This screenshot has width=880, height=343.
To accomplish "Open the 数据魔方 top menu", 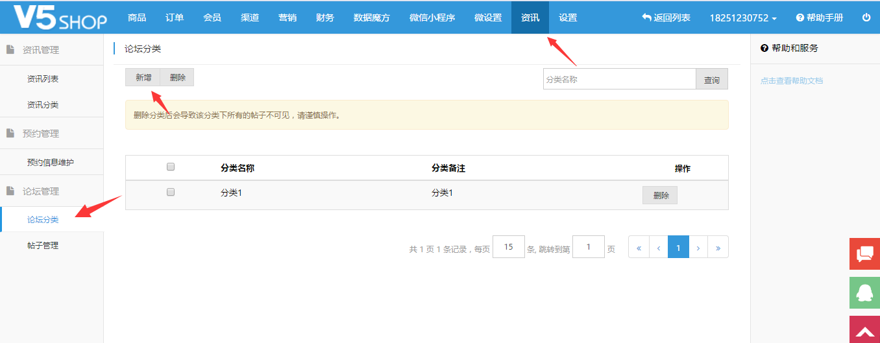I will click(x=372, y=18).
